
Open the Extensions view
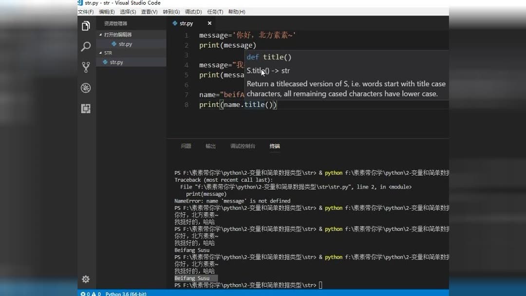pyautogui.click(x=85, y=108)
